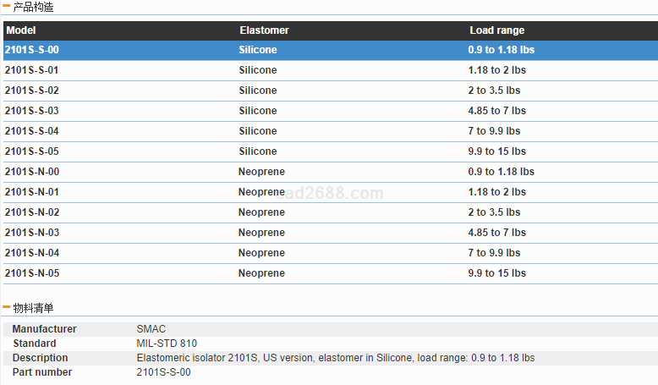Pick model 2101S-N-03

[x=32, y=233]
